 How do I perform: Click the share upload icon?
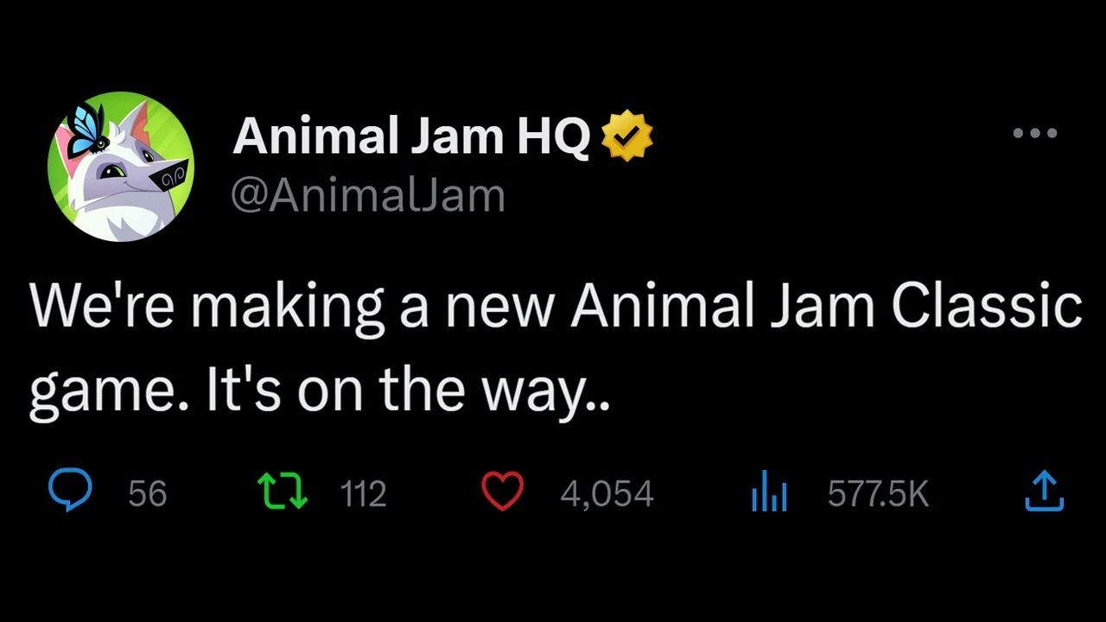(1045, 489)
